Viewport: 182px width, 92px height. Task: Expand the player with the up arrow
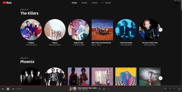pyautogui.click(x=179, y=89)
